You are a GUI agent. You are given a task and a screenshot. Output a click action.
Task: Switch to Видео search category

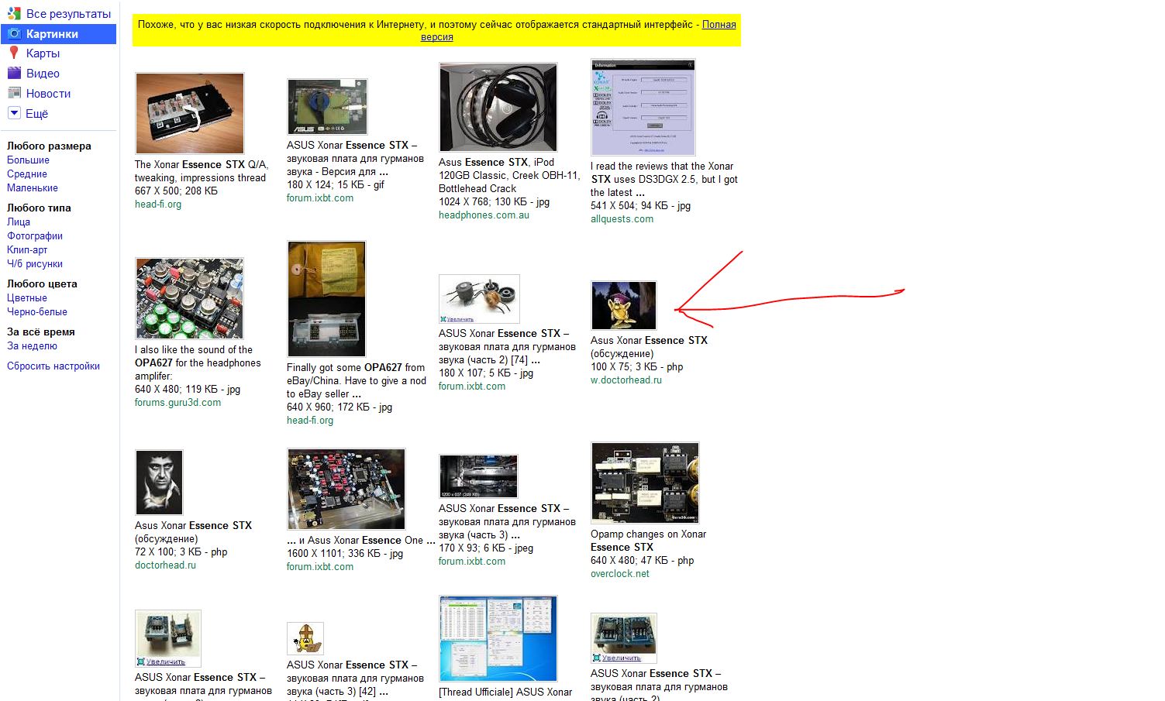(x=43, y=74)
